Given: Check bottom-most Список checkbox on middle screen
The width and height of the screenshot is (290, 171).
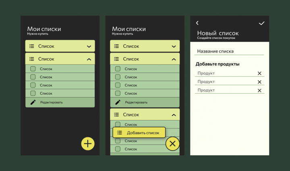Looking at the screenshot, I should 118,149.
